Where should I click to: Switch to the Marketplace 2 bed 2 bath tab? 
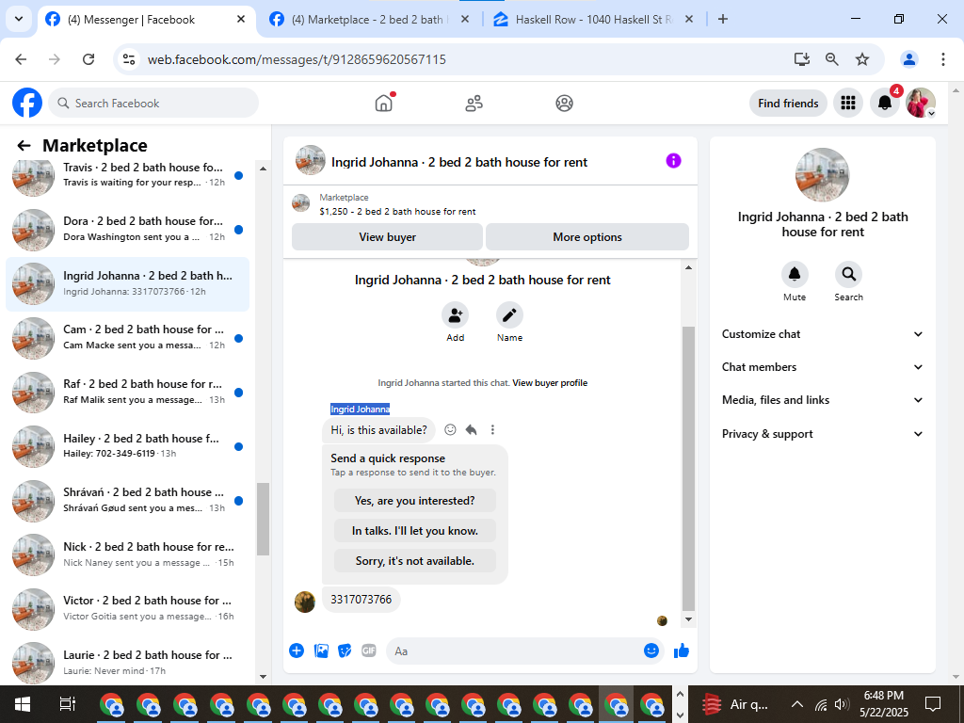pyautogui.click(x=368, y=20)
